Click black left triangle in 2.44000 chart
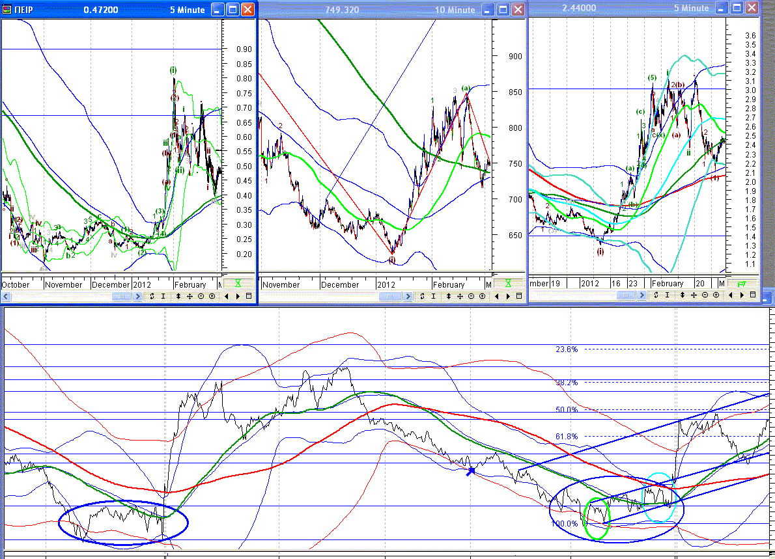Viewport: 775px width, 559px height. (731, 295)
